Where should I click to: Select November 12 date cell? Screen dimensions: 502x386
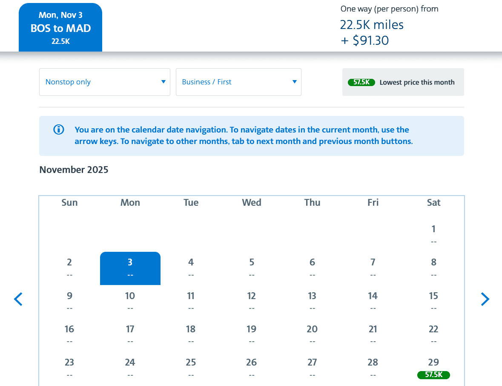(252, 301)
